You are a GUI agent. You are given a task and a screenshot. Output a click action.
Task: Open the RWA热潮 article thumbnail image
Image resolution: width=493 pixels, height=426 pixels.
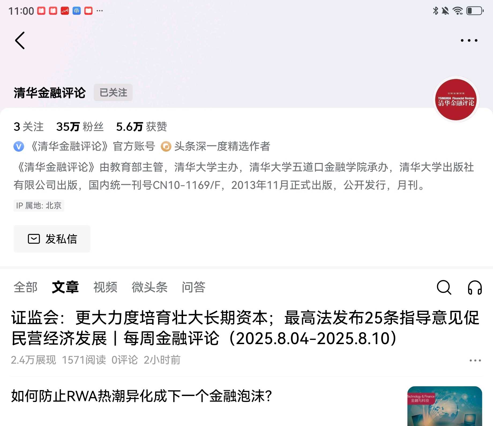coord(445,406)
